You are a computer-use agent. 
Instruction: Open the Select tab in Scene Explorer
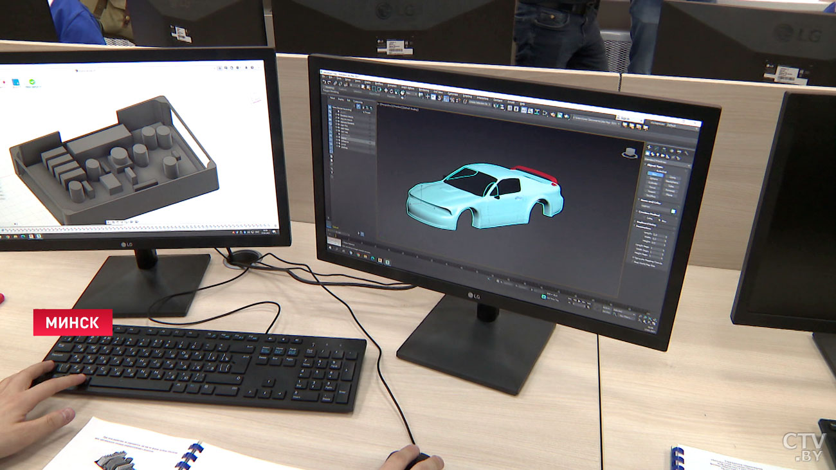[x=332, y=98]
